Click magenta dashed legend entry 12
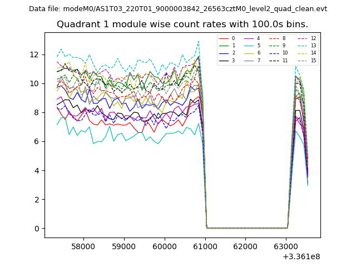Image resolution: width=356 pixels, height=267 pixels. [306, 38]
